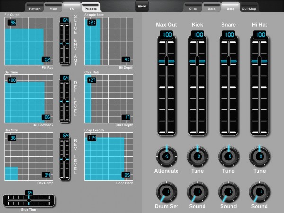The image size is (284, 213).
Task: Click the Chrs Depth value 17
Action: (126, 117)
